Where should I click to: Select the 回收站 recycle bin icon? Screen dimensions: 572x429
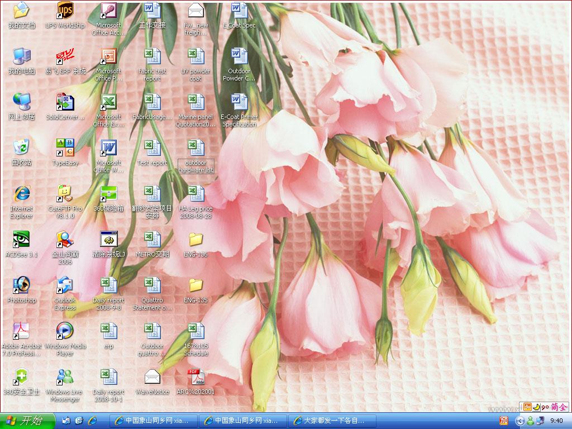pos(22,152)
